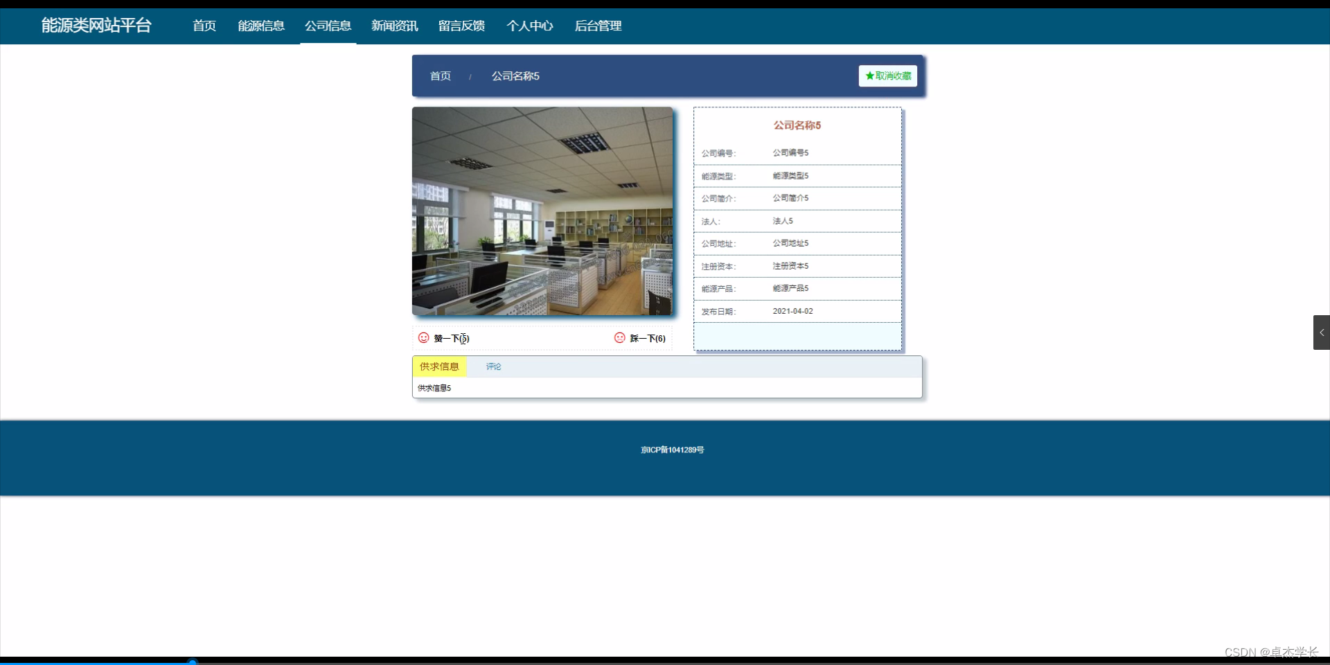Open the 首页 navigation menu item
This screenshot has width=1330, height=665.
coord(204,26)
